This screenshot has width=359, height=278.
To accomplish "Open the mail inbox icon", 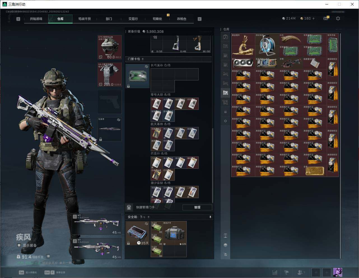I will tap(326, 18).
